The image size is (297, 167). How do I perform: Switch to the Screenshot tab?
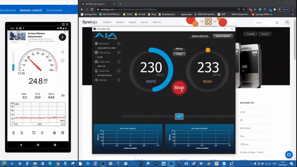click(x=54, y=10)
